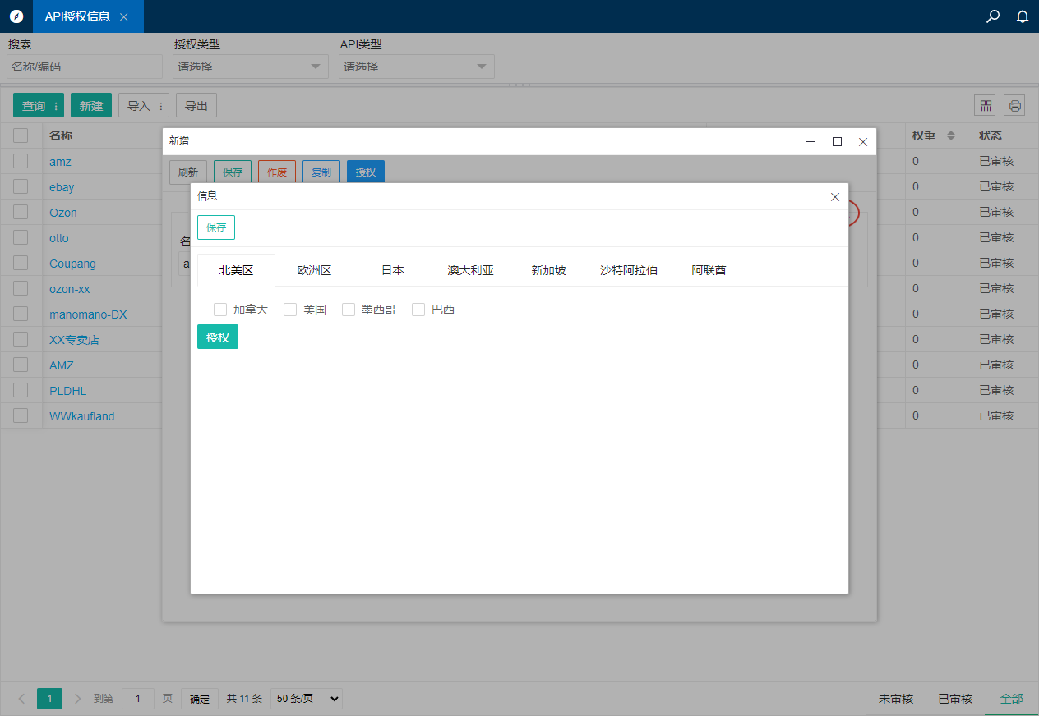Click the 名称/编码 search field
This screenshot has width=1039, height=716.
(85, 67)
